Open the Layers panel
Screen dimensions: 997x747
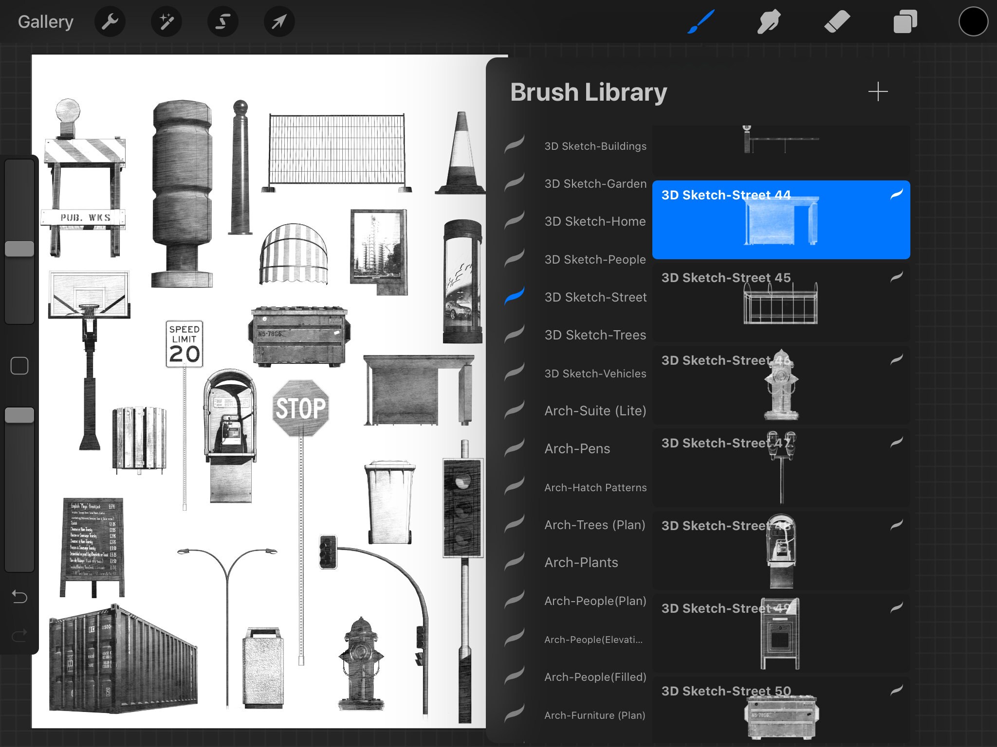pyautogui.click(x=905, y=21)
